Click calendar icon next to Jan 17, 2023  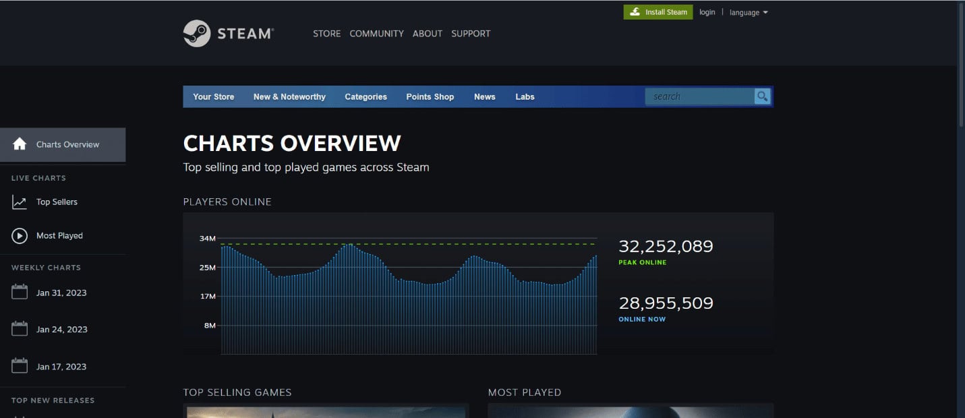click(20, 366)
